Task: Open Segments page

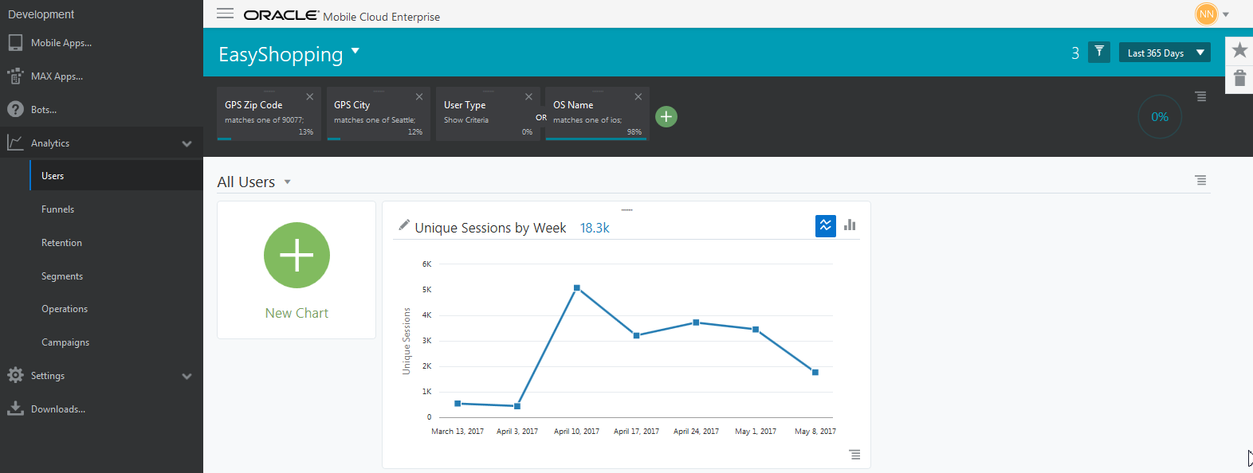Action: tap(62, 276)
